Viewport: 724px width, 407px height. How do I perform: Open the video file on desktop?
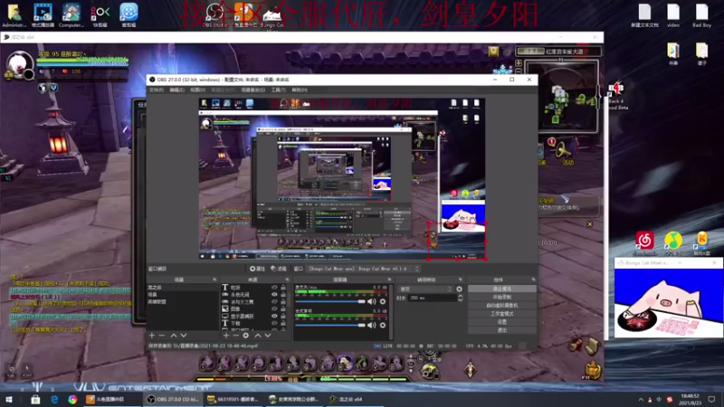[x=673, y=14]
